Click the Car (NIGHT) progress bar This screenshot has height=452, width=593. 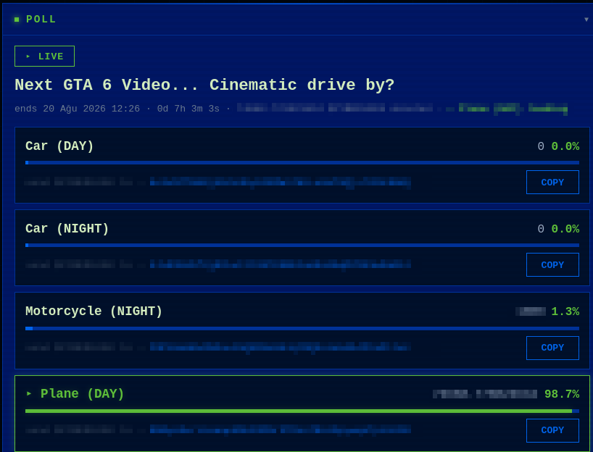coord(302,246)
